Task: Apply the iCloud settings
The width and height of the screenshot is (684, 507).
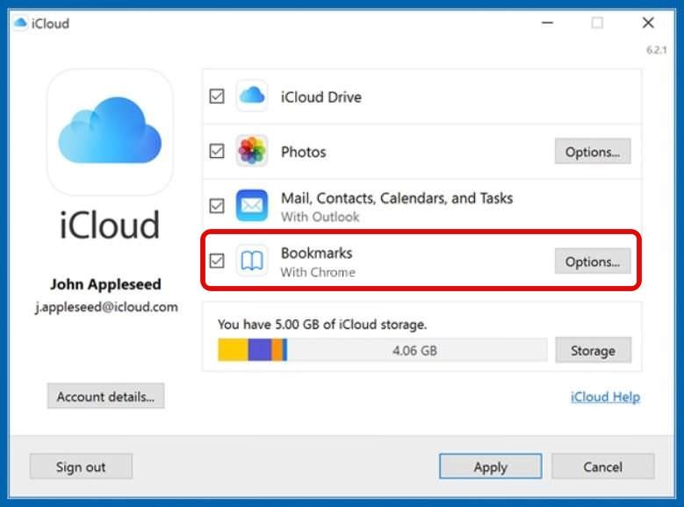Action: tap(490, 467)
